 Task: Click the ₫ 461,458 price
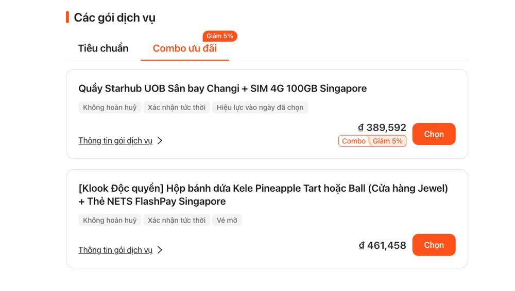tap(382, 245)
